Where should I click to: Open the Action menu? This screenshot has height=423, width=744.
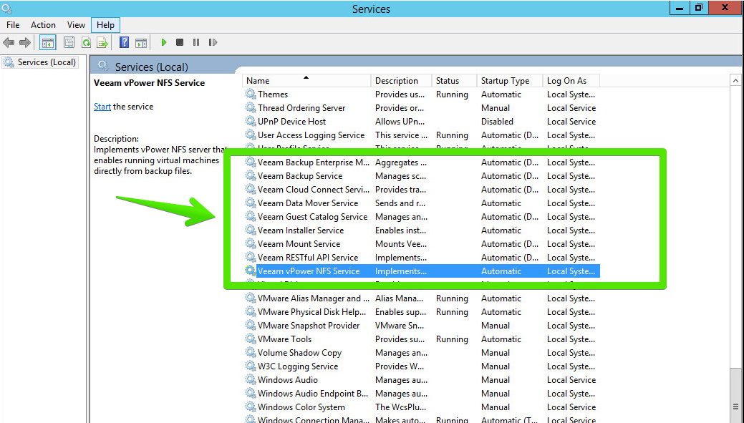(43, 25)
